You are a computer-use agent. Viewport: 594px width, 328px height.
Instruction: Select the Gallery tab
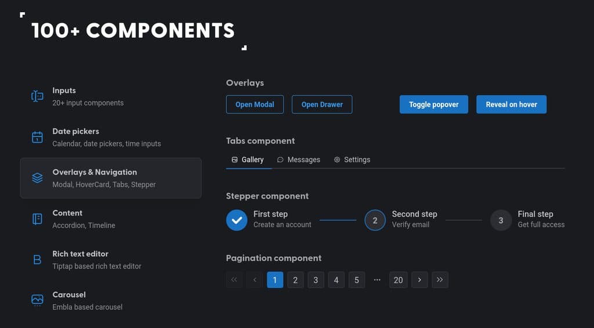[x=248, y=159]
